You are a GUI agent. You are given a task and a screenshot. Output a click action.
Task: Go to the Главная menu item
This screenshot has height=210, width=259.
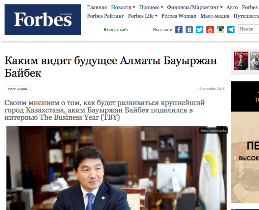(x=97, y=7)
